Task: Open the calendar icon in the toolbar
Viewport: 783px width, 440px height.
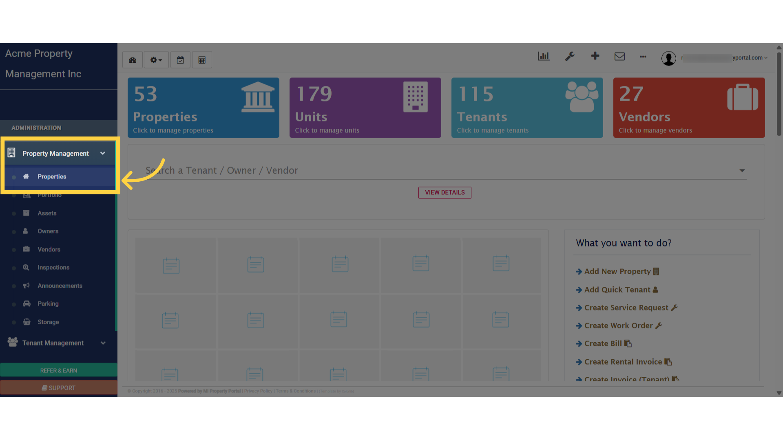Action: (x=180, y=60)
